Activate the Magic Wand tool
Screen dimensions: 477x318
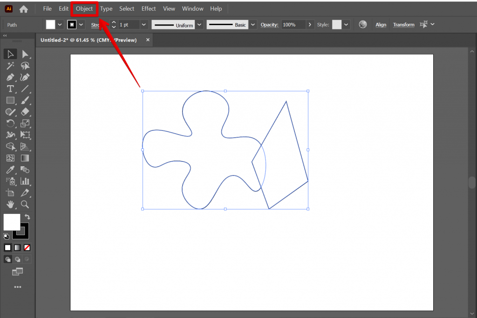point(10,66)
